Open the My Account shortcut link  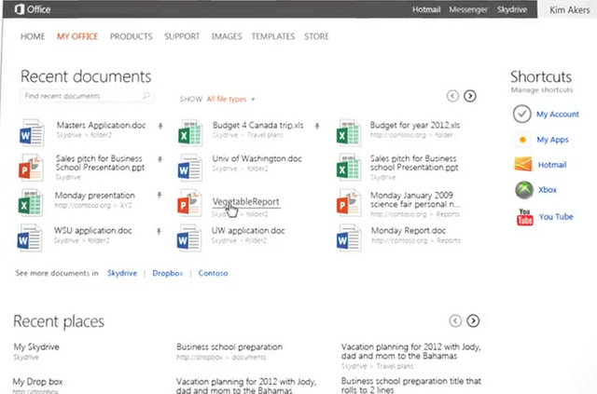(558, 114)
